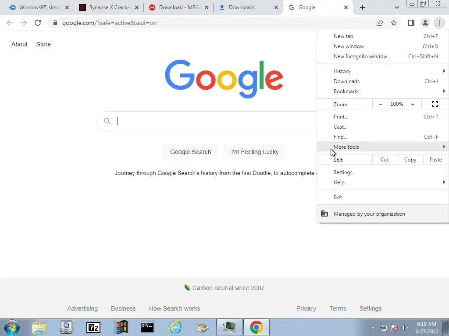The height and width of the screenshot is (336, 449).
Task: Decrease zoom with the minus button
Action: pyautogui.click(x=381, y=104)
